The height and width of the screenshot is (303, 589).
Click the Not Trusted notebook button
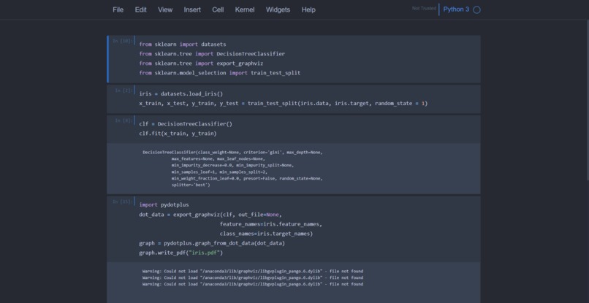pyautogui.click(x=424, y=8)
